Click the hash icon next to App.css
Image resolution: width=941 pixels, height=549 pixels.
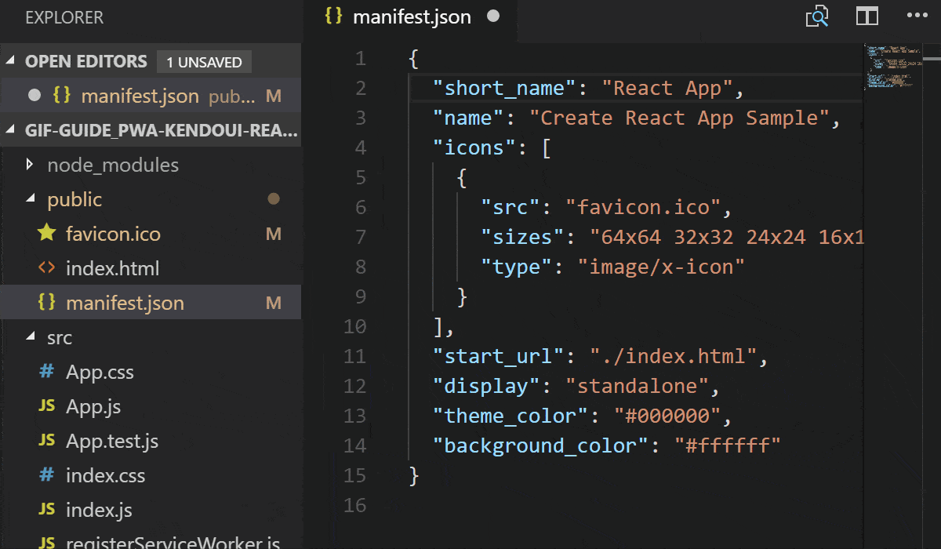(46, 372)
